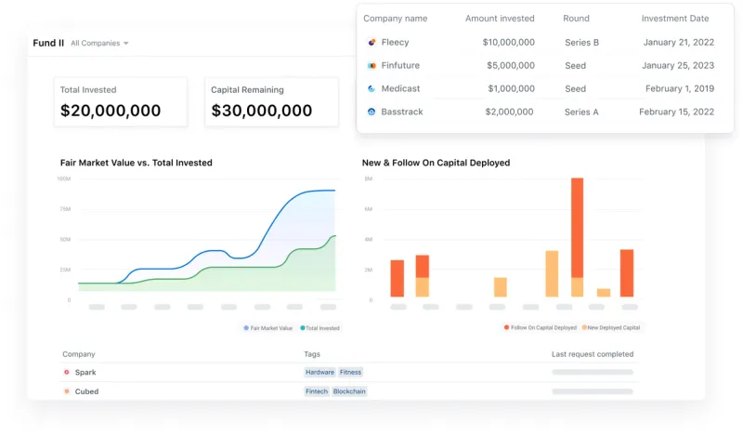Click the Investment Date column header
This screenshot has width=743, height=437.
pos(675,19)
